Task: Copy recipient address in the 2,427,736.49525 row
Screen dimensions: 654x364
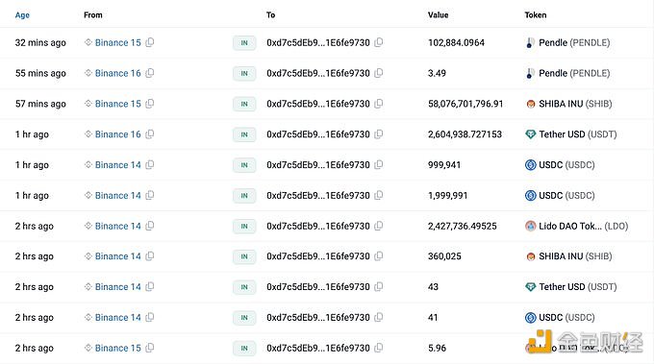Action: [379, 226]
